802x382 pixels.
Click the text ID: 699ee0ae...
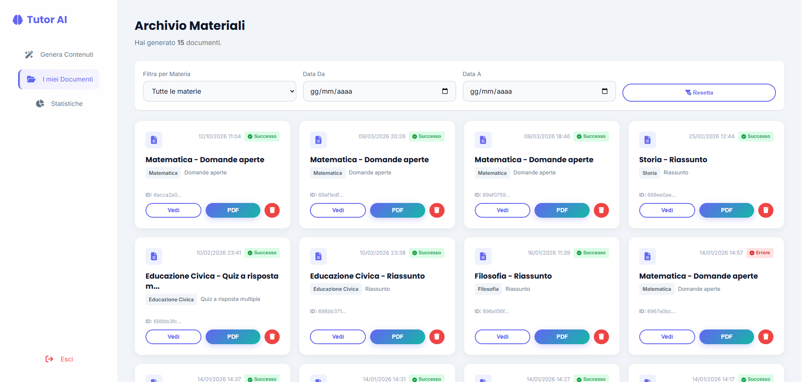(658, 195)
